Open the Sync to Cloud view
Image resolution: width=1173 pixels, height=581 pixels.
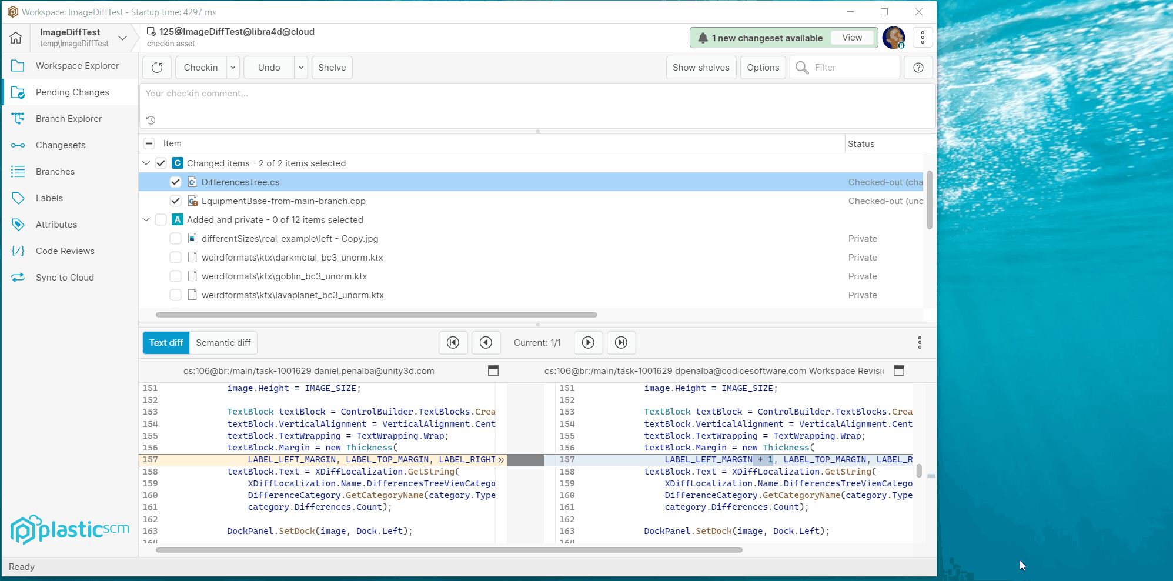(65, 277)
